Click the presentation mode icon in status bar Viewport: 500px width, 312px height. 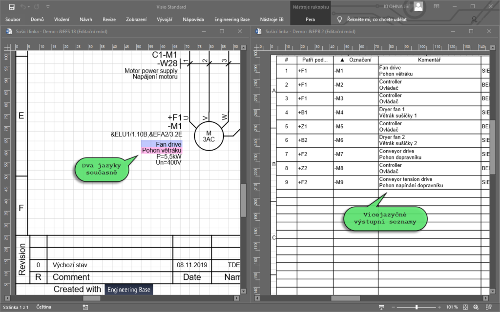point(380,307)
